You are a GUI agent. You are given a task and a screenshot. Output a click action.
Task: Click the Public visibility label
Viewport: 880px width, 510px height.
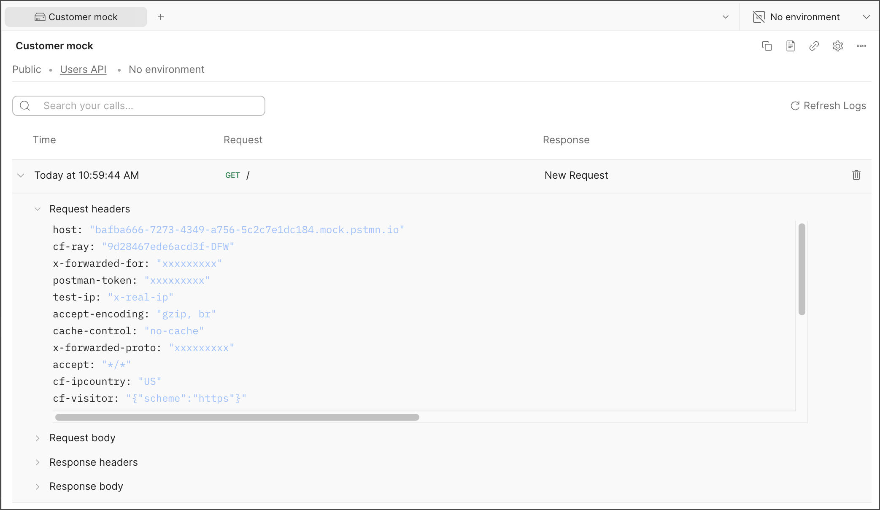(x=27, y=70)
